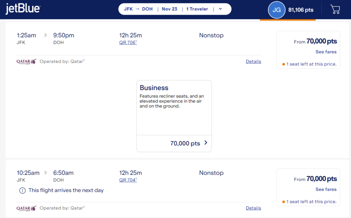
Task: Select the Business fare for 70,000 pts
Action: [x=185, y=144]
